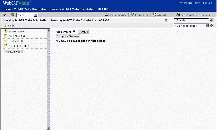Click the folder pane scroll up arrow

(x=49, y=31)
